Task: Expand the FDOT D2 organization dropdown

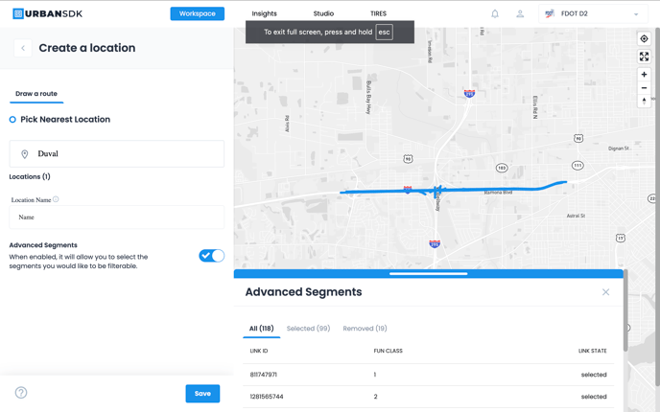Action: point(635,14)
